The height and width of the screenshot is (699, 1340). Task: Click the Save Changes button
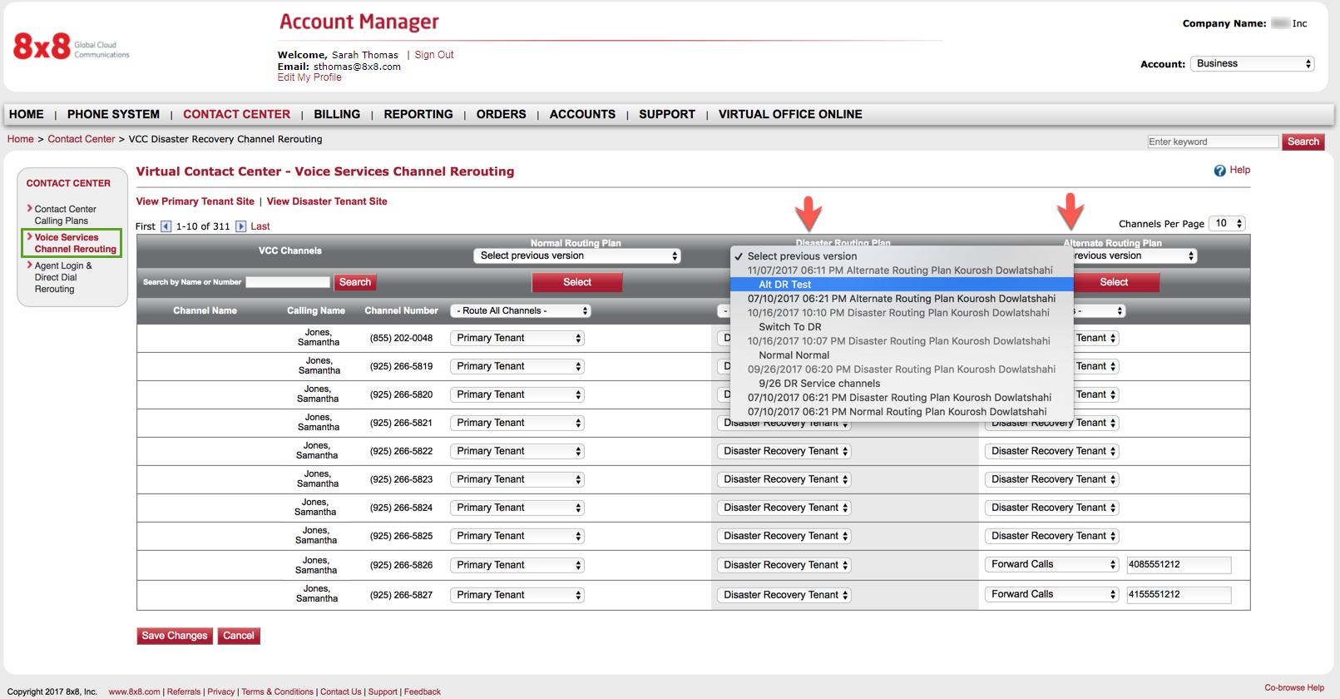click(175, 636)
